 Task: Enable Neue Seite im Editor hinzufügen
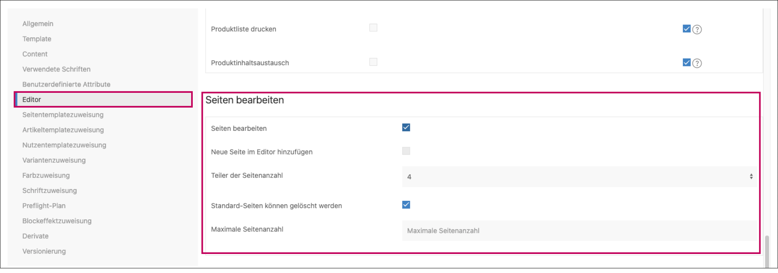coord(406,151)
